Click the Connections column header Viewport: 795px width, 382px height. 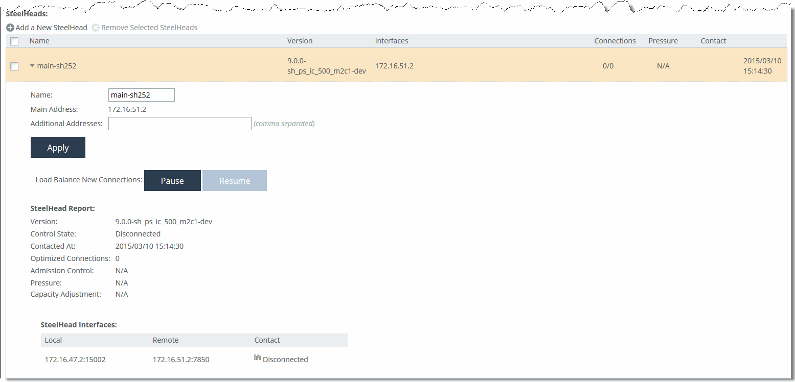tap(615, 41)
